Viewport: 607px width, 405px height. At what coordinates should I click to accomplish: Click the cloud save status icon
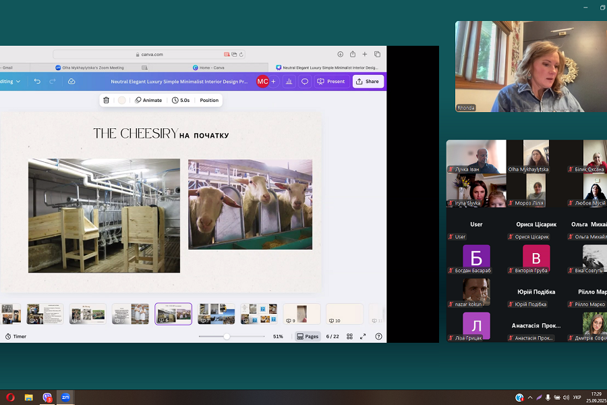(x=71, y=82)
